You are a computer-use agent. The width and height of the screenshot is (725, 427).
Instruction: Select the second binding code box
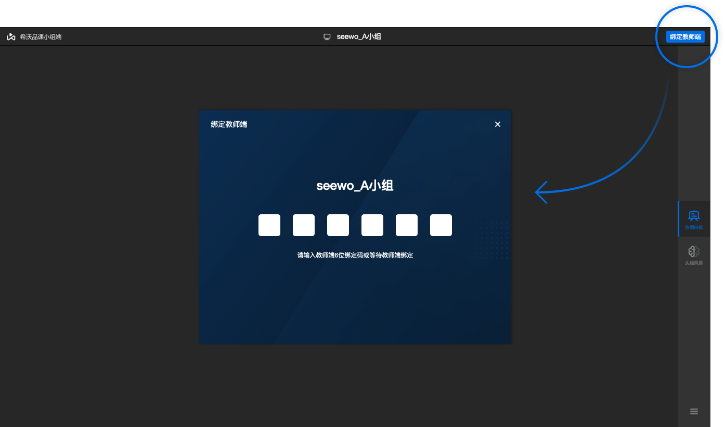(x=304, y=225)
